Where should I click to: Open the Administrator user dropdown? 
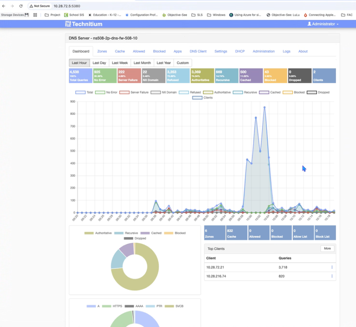click(x=323, y=24)
